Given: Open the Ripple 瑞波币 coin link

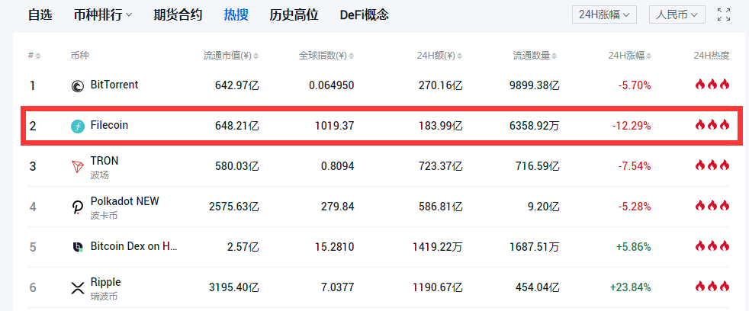Looking at the screenshot, I should [105, 288].
